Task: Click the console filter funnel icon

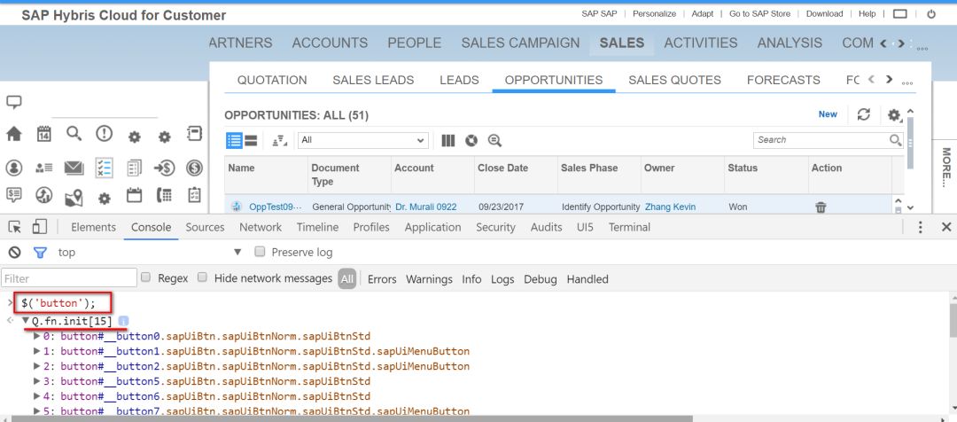Action: (40, 252)
